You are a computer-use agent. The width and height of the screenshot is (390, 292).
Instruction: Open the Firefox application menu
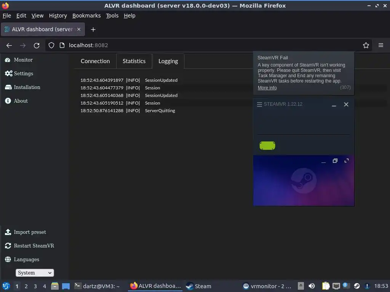pyautogui.click(x=381, y=45)
